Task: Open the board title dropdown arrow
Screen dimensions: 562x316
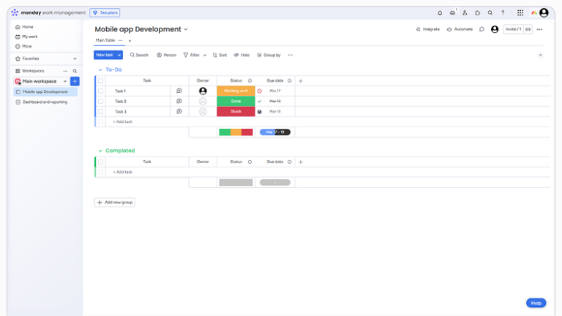Action: 186,29
